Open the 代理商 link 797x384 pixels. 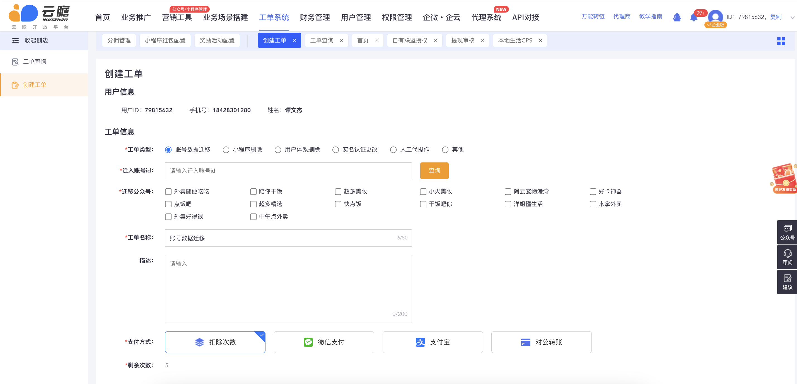click(x=622, y=17)
